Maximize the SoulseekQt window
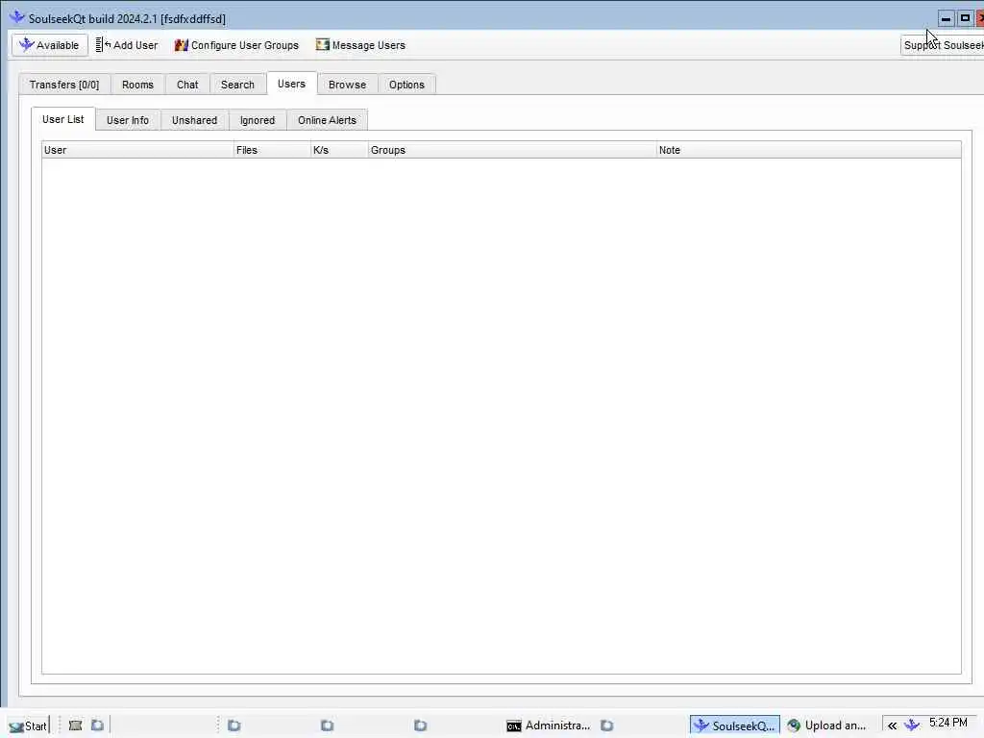Image resolution: width=984 pixels, height=738 pixels. click(x=965, y=18)
